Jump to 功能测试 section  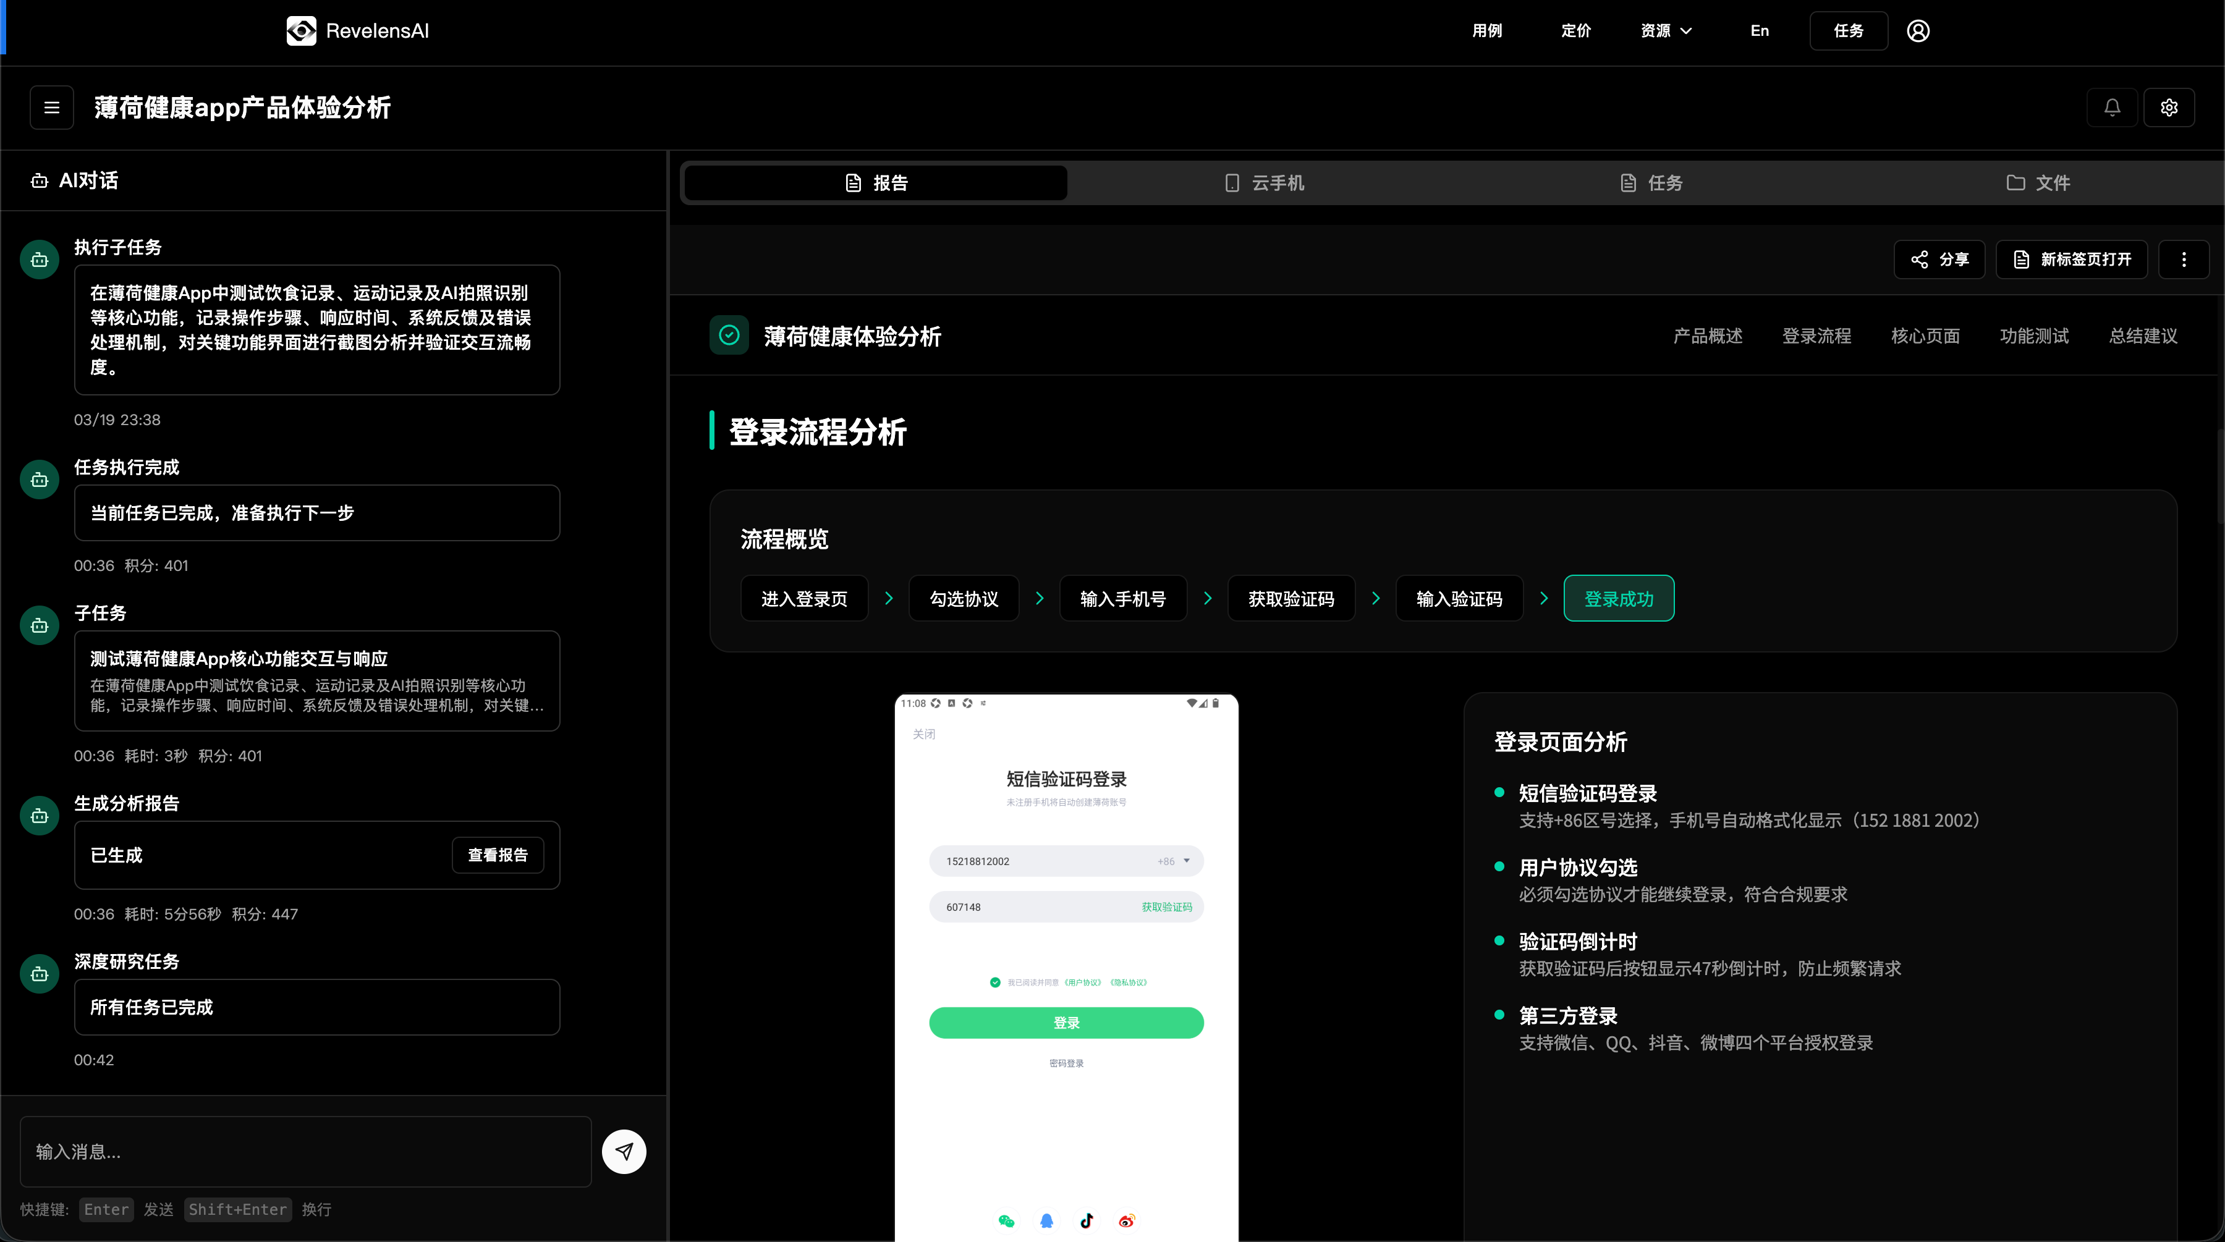tap(2034, 336)
